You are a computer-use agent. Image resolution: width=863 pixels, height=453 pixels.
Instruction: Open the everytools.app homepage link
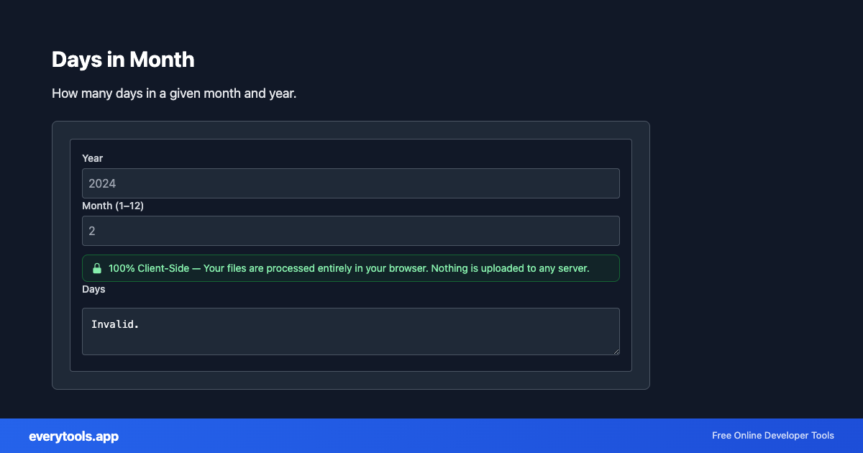(x=73, y=436)
